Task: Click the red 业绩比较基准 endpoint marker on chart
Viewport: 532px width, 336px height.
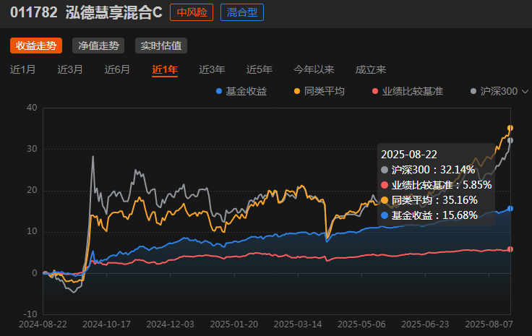Action: click(x=510, y=249)
